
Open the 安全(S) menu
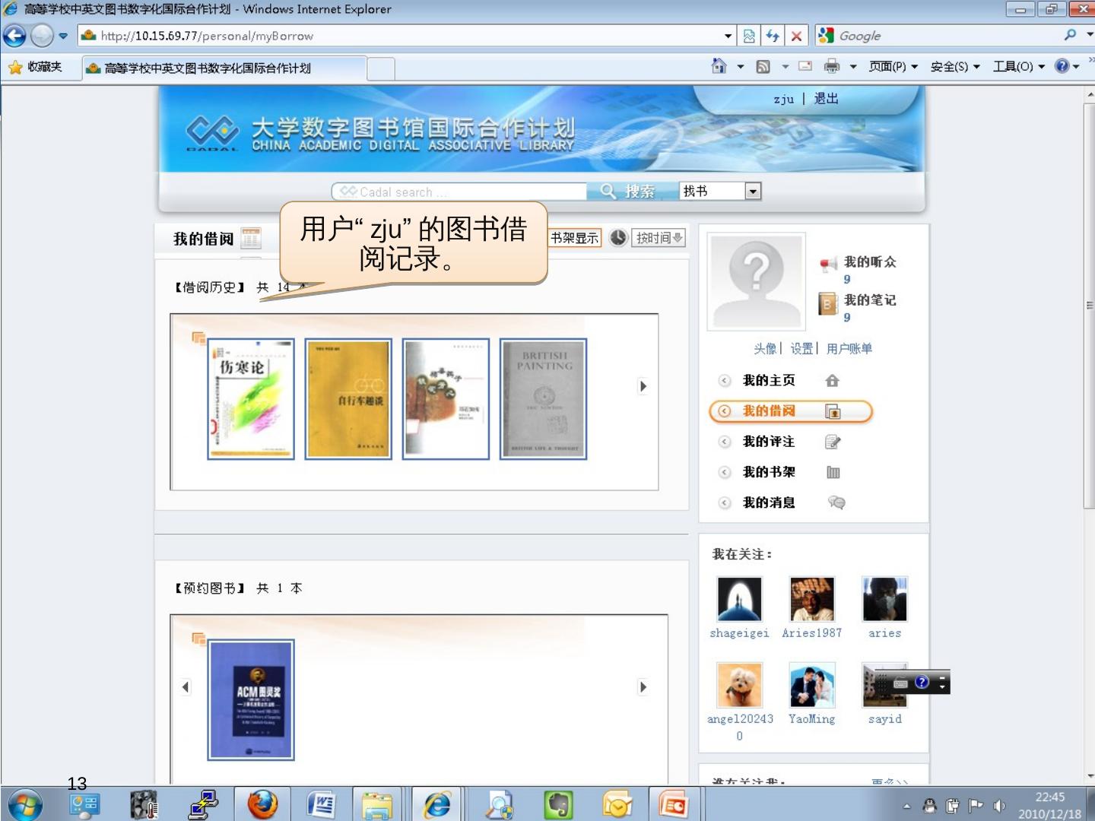(x=955, y=67)
